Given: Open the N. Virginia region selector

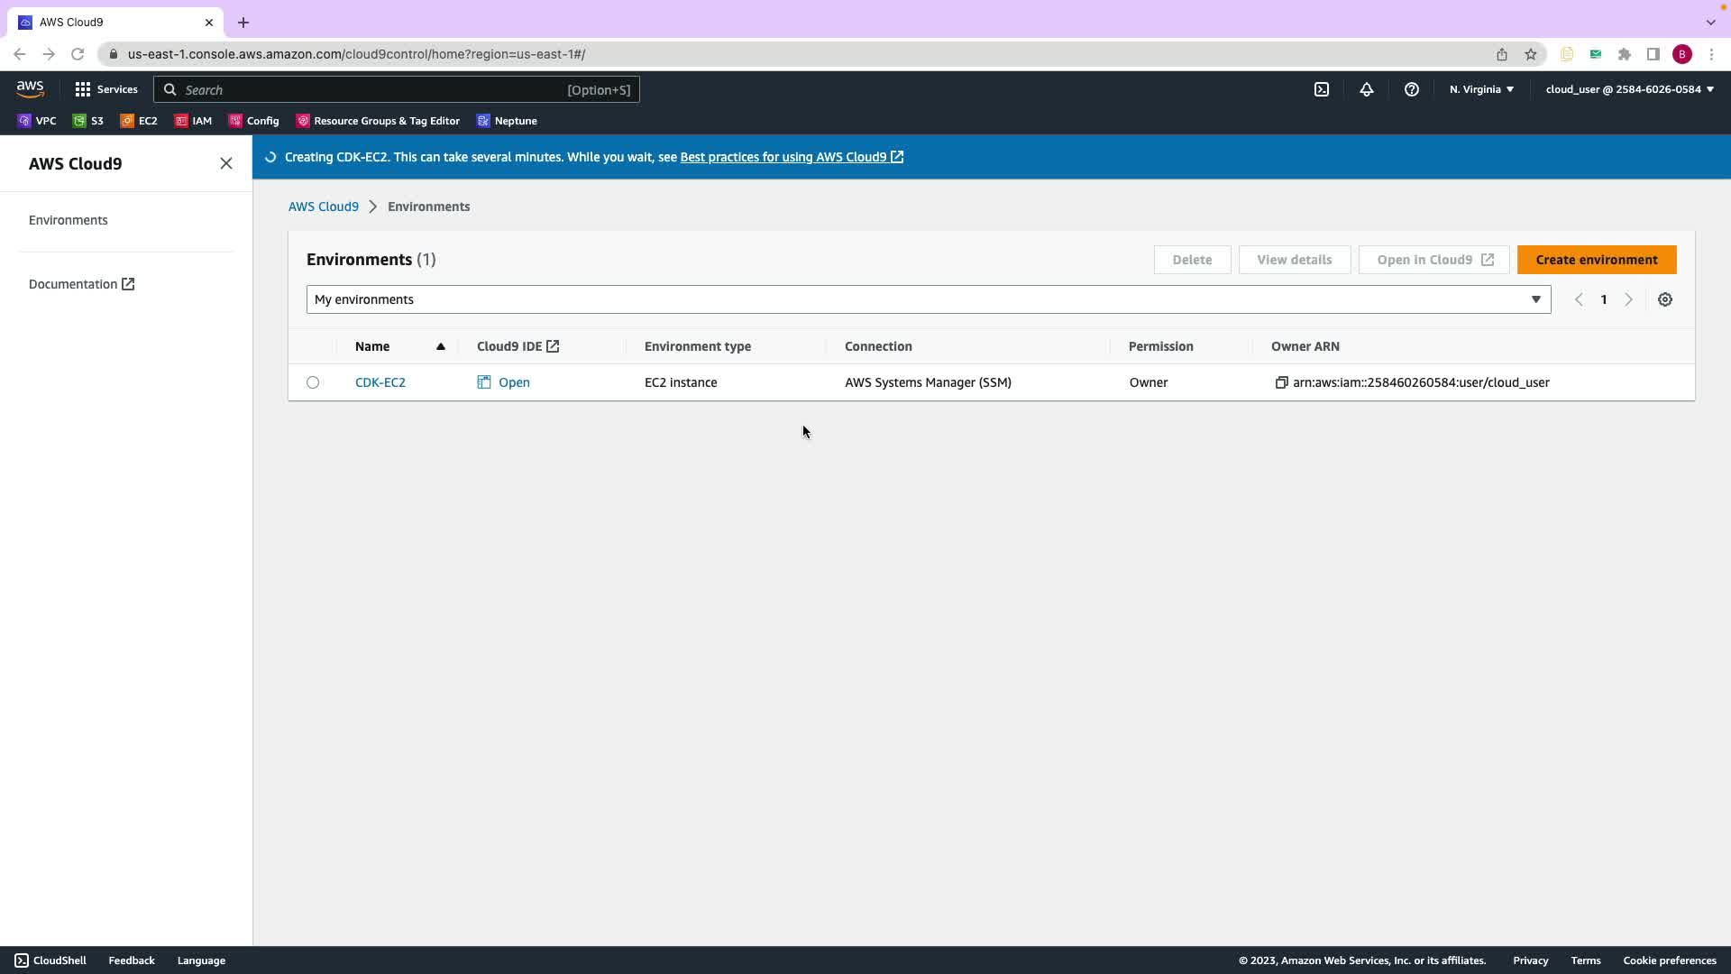Looking at the screenshot, I should click(1481, 89).
